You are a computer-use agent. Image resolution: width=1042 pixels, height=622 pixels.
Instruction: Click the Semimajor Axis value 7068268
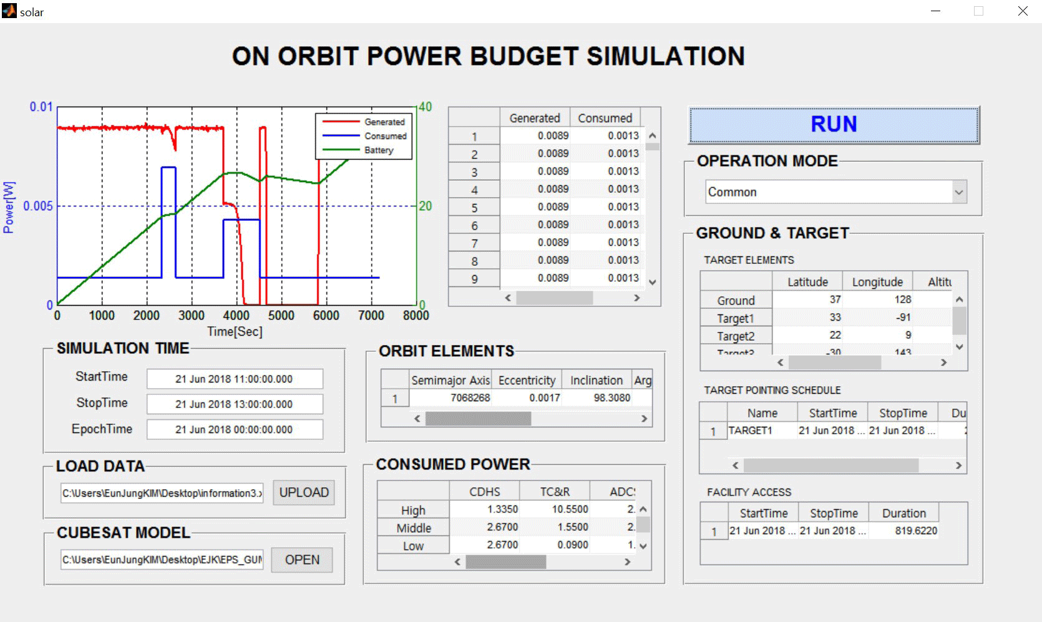450,398
